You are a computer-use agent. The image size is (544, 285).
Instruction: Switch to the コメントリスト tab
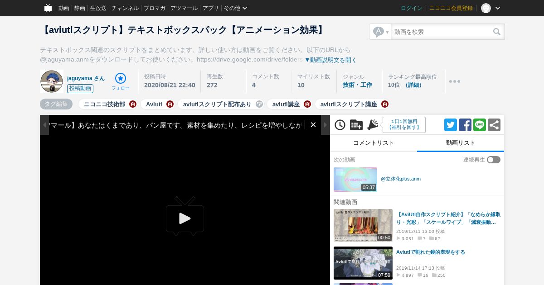pyautogui.click(x=374, y=143)
